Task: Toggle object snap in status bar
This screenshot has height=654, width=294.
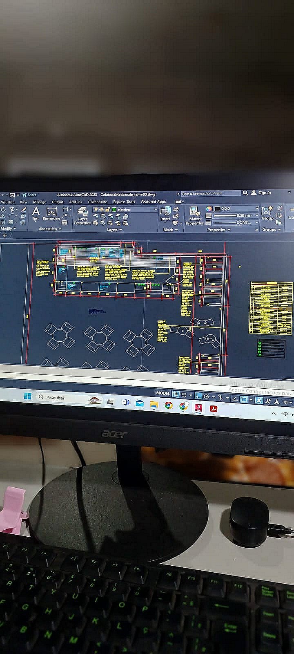Action: point(244,399)
